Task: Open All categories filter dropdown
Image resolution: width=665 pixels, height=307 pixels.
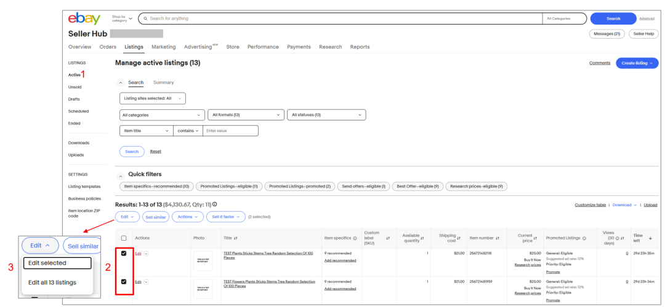Action: 163,115
